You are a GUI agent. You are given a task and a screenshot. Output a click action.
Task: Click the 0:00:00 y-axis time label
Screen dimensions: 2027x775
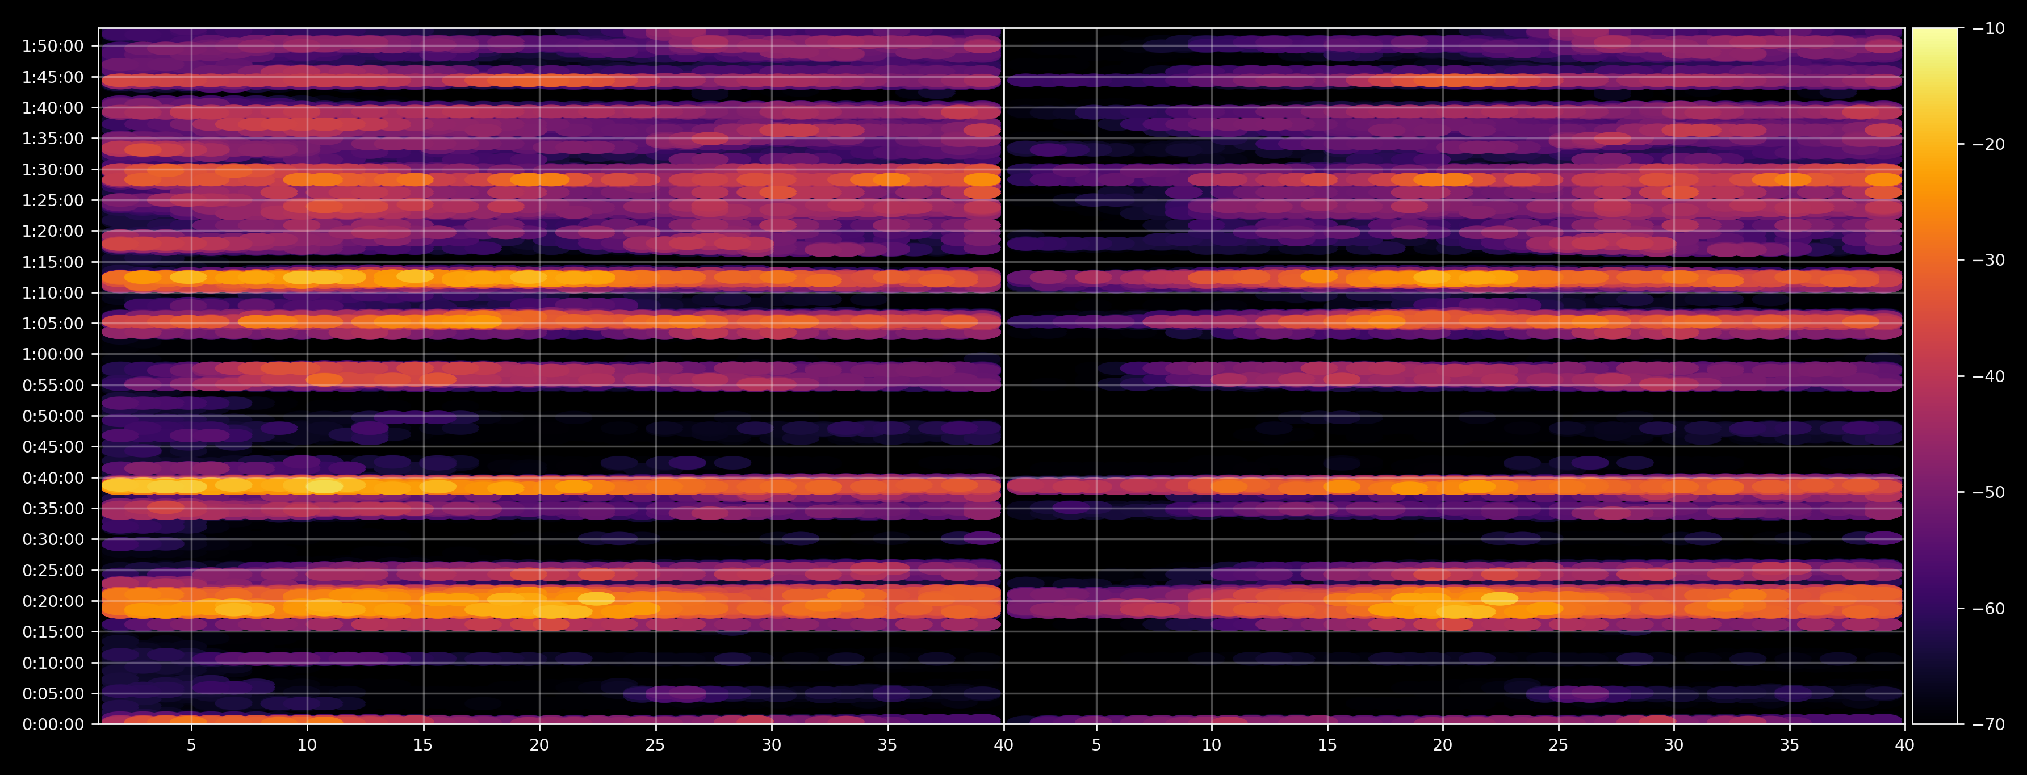click(x=53, y=724)
